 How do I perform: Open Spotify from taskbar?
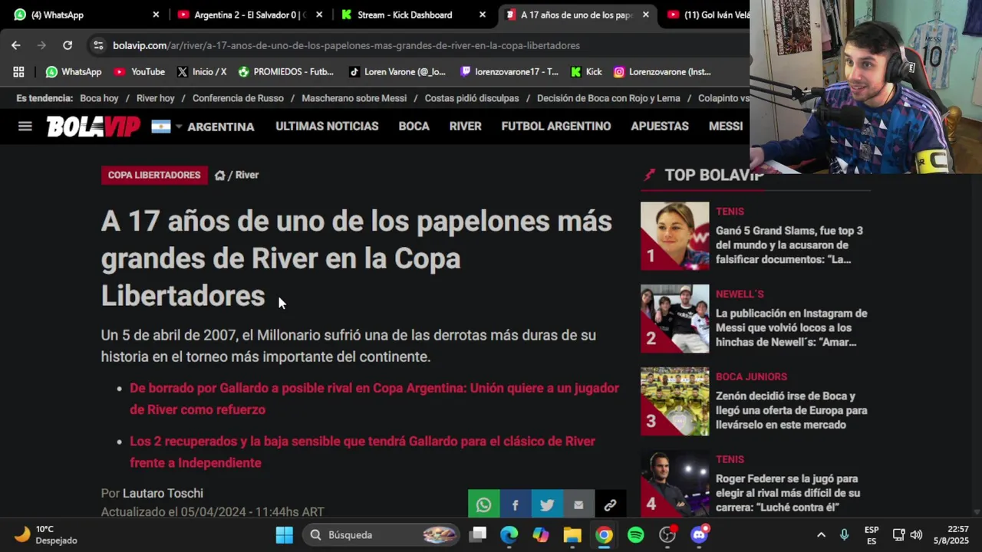636,534
